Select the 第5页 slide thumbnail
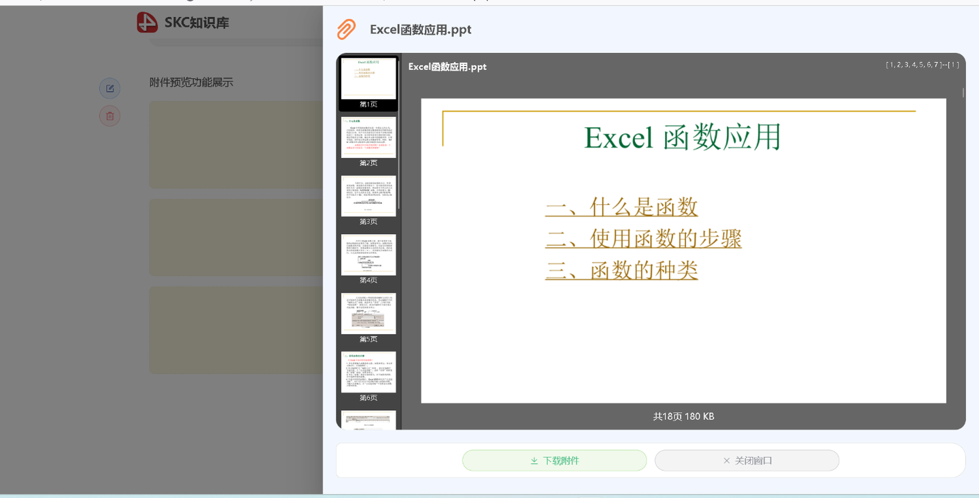Image resolution: width=979 pixels, height=498 pixels. pyautogui.click(x=368, y=313)
